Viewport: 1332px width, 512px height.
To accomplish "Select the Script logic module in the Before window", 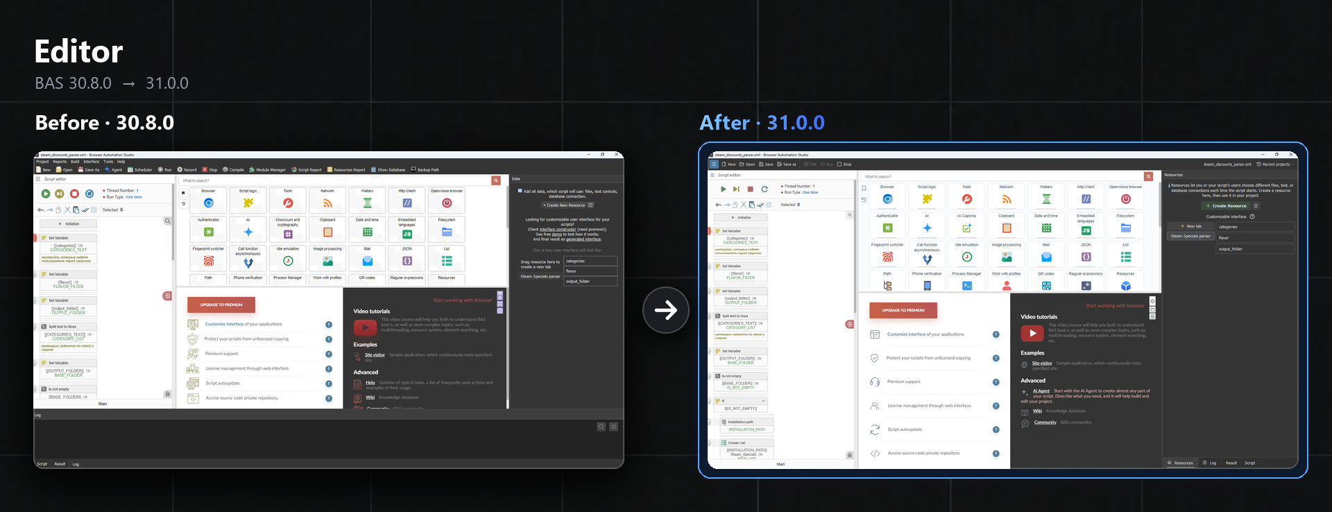I will [248, 200].
